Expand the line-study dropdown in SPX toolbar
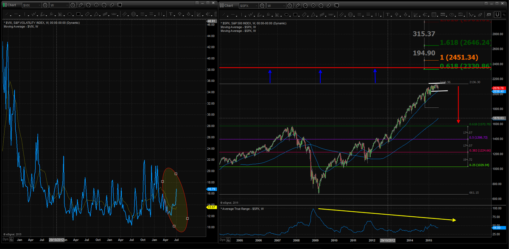Viewport: 509px width, 249px height. (475, 16)
